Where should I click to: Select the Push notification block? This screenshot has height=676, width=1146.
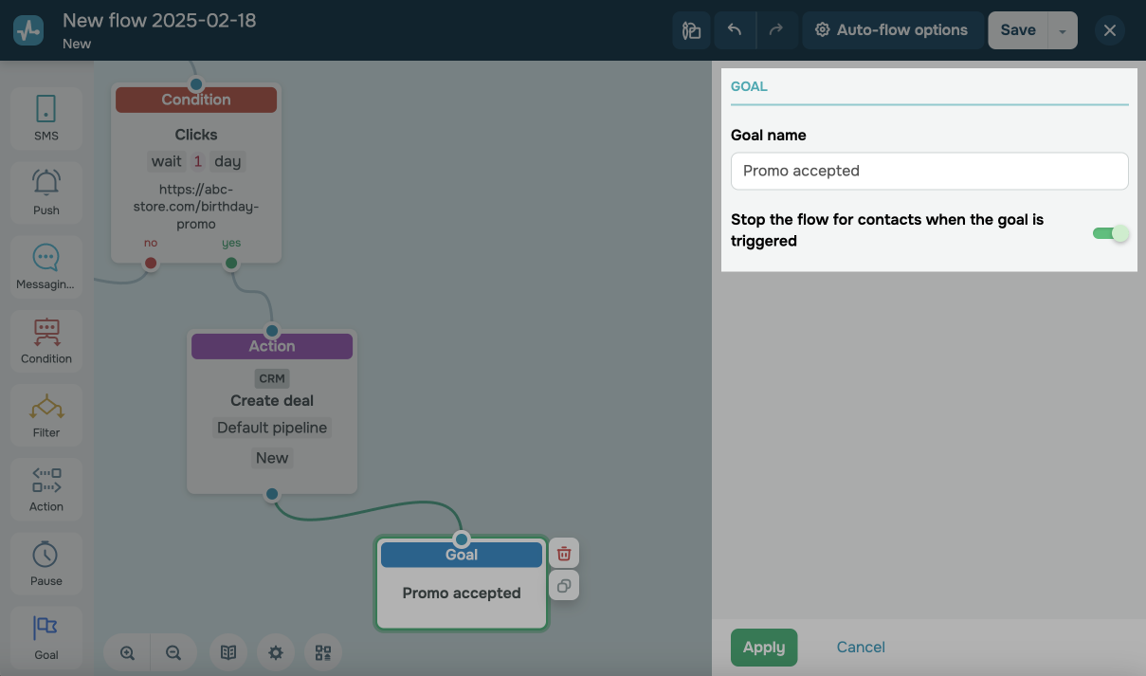[x=45, y=192]
